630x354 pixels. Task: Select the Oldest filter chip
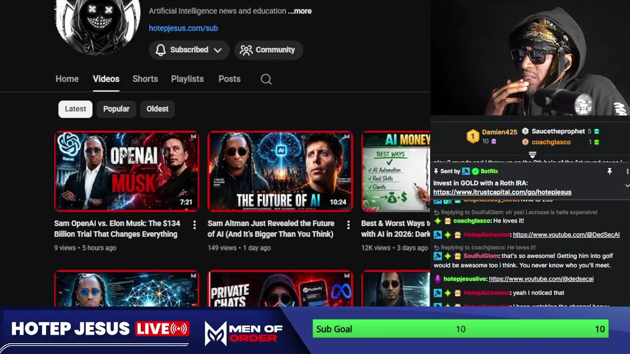[157, 109]
